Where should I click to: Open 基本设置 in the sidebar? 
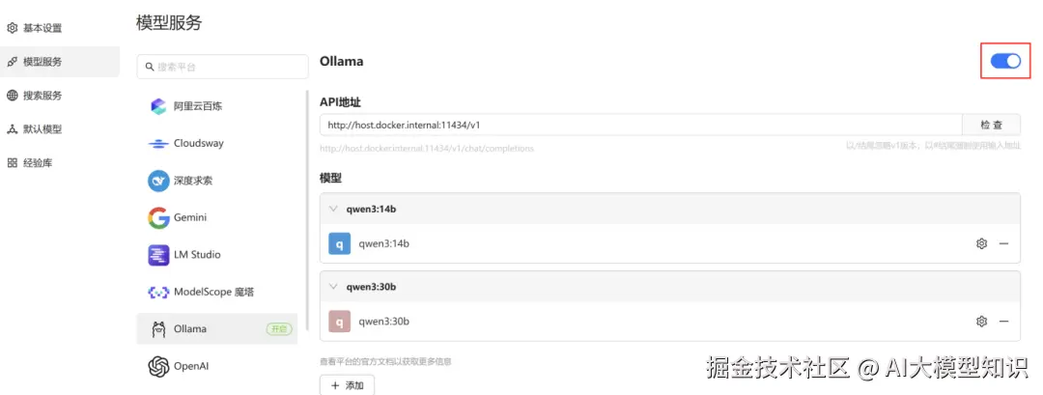click(59, 28)
